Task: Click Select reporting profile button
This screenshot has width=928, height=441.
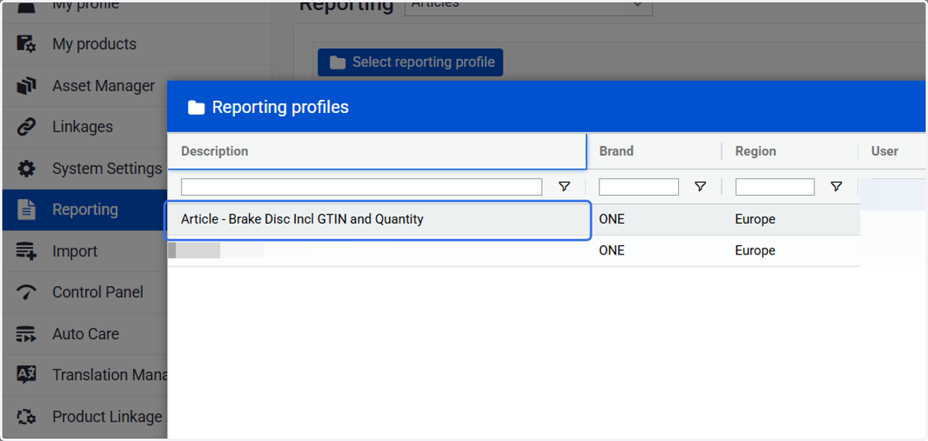Action: pos(411,63)
